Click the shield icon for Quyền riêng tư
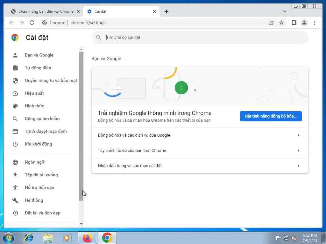The image size is (326, 244). (x=15, y=80)
